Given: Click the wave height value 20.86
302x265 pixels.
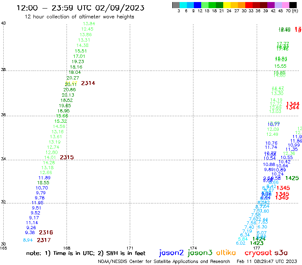Looking at the screenshot, I should click(69, 90).
